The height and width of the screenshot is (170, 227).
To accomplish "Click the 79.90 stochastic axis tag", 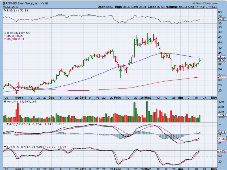I will click(222, 151).
